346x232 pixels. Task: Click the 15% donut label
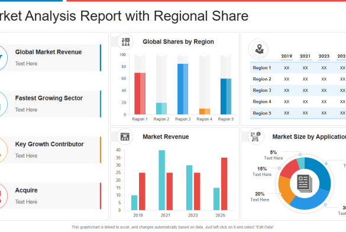[262, 169]
